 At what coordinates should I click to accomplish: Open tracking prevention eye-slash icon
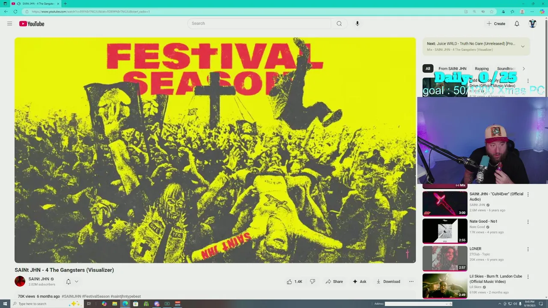[x=483, y=12]
